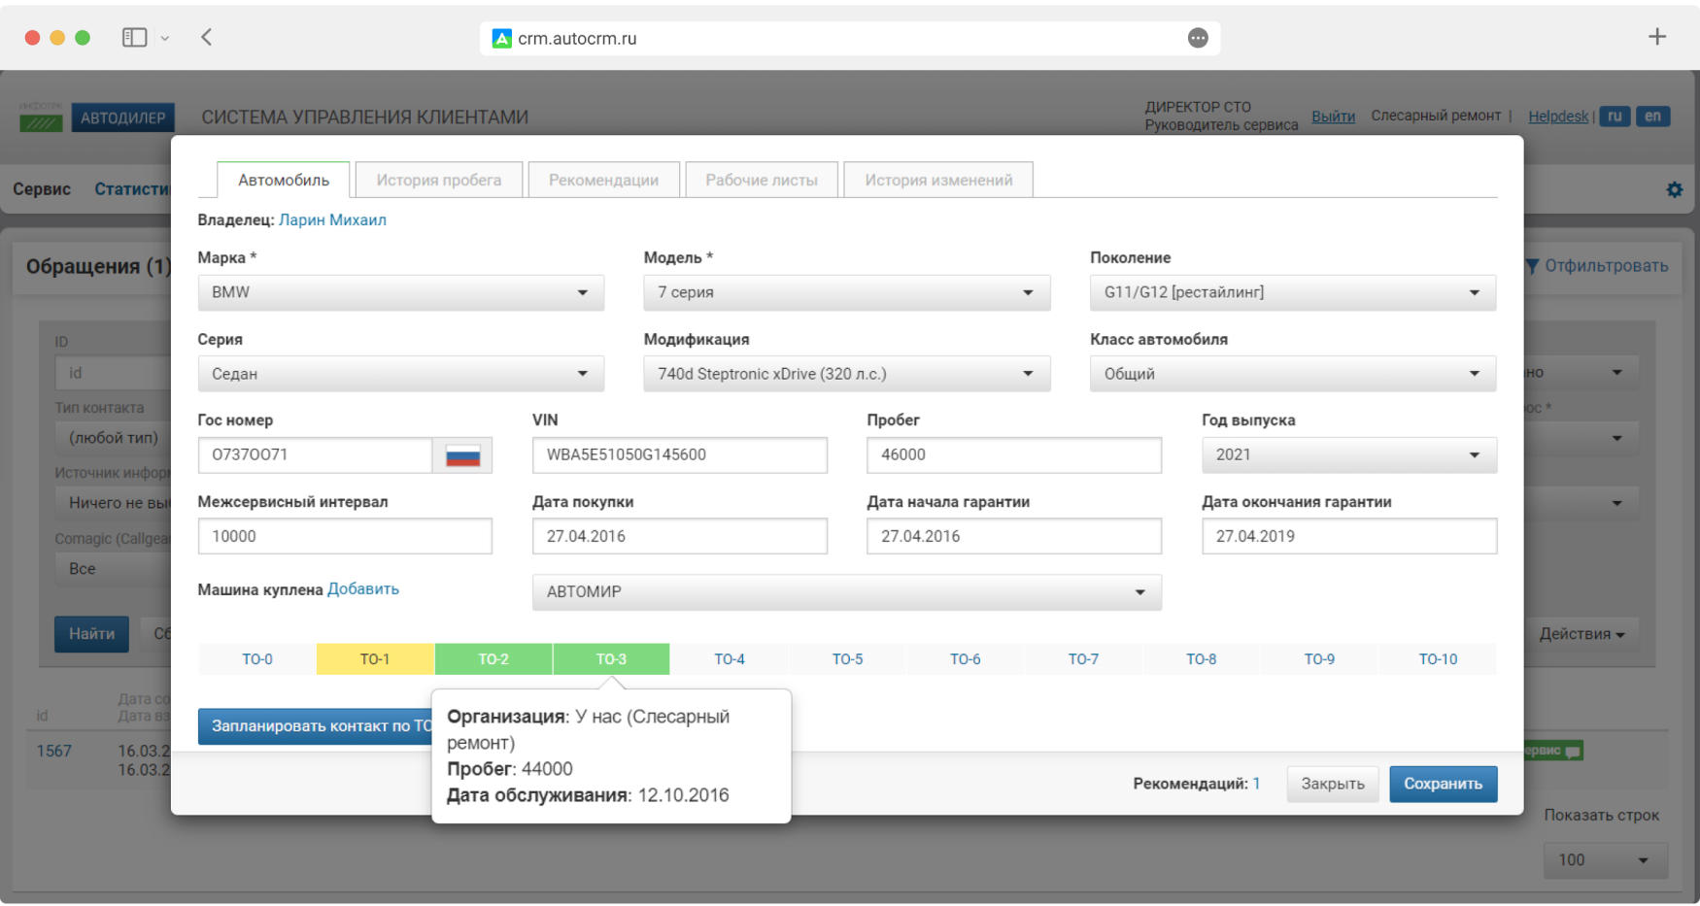The image size is (1700, 906).
Task: Open the Рабочие листы tab
Action: click(761, 180)
